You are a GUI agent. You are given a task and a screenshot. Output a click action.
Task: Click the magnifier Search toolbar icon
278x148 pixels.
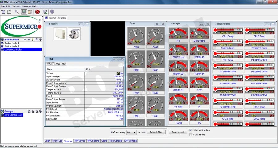click(x=16, y=12)
